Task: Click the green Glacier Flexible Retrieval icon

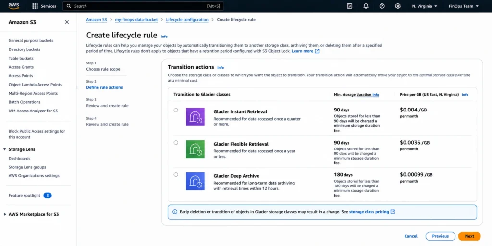Action: (x=195, y=149)
